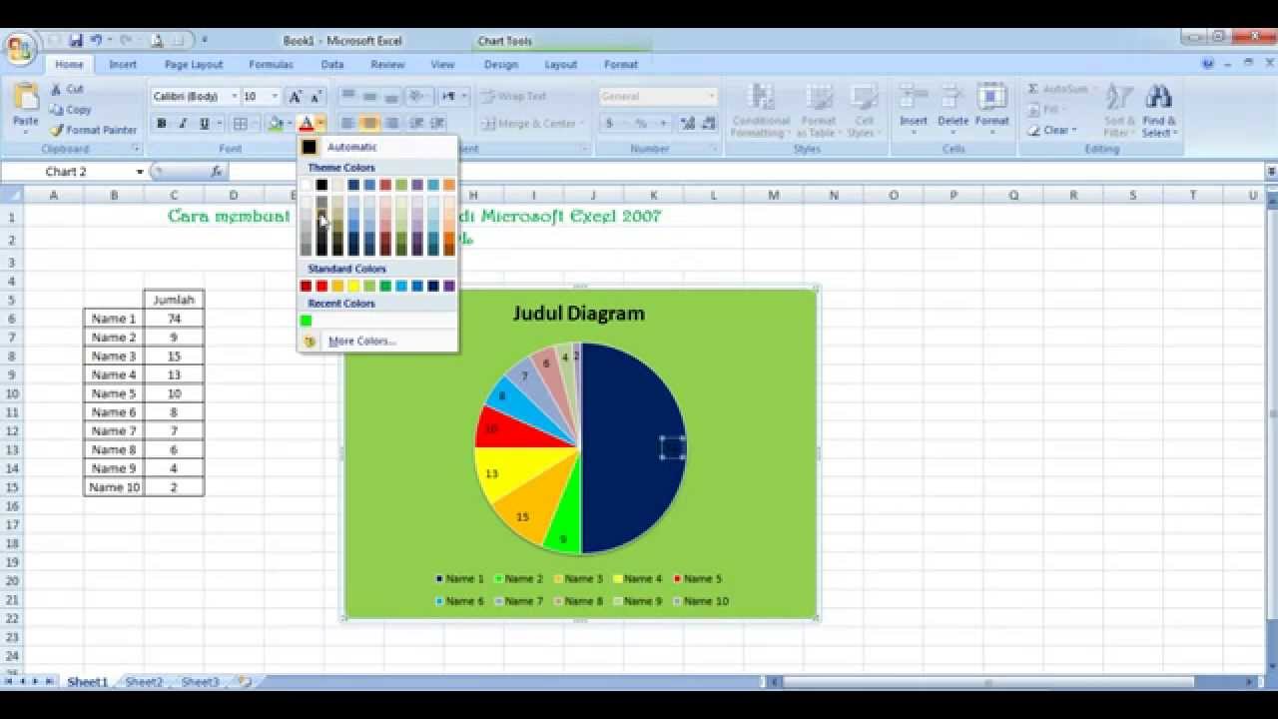Select Automatic font color option
Viewport: 1278px width, 719px height.
click(377, 147)
